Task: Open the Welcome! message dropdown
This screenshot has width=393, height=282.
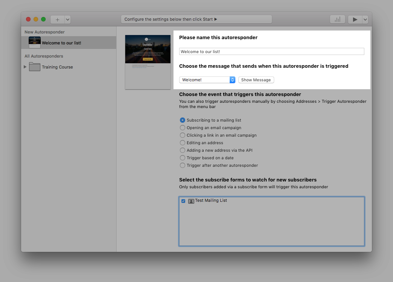Action: [207, 80]
